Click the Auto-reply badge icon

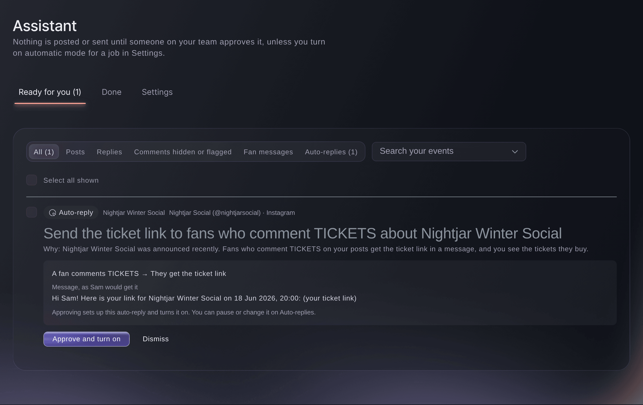(x=53, y=213)
